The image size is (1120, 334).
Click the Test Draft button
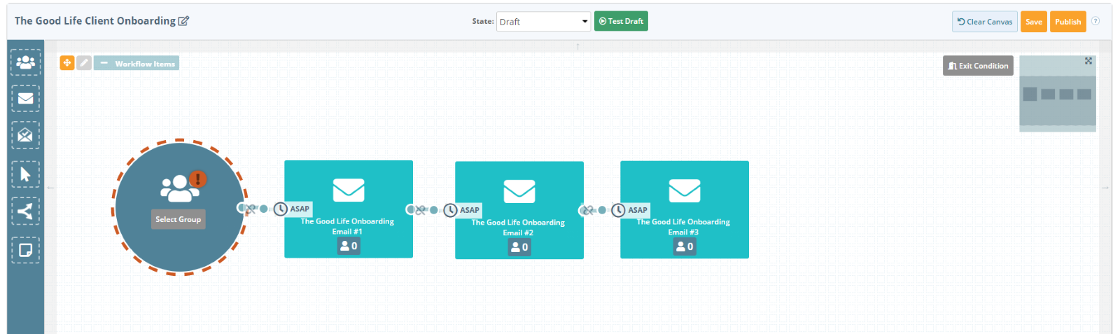click(621, 21)
